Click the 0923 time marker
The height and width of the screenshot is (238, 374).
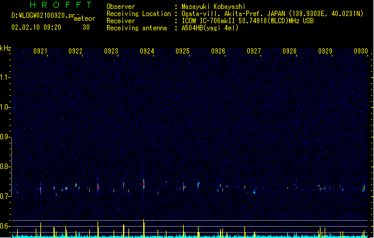pyautogui.click(x=111, y=51)
